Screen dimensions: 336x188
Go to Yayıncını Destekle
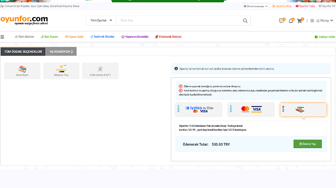[x=135, y=37]
